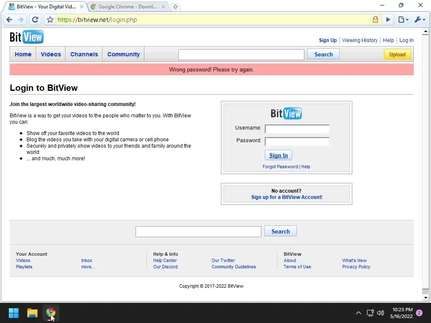Open the Videos navigation tab
431x323 pixels.
(51, 54)
